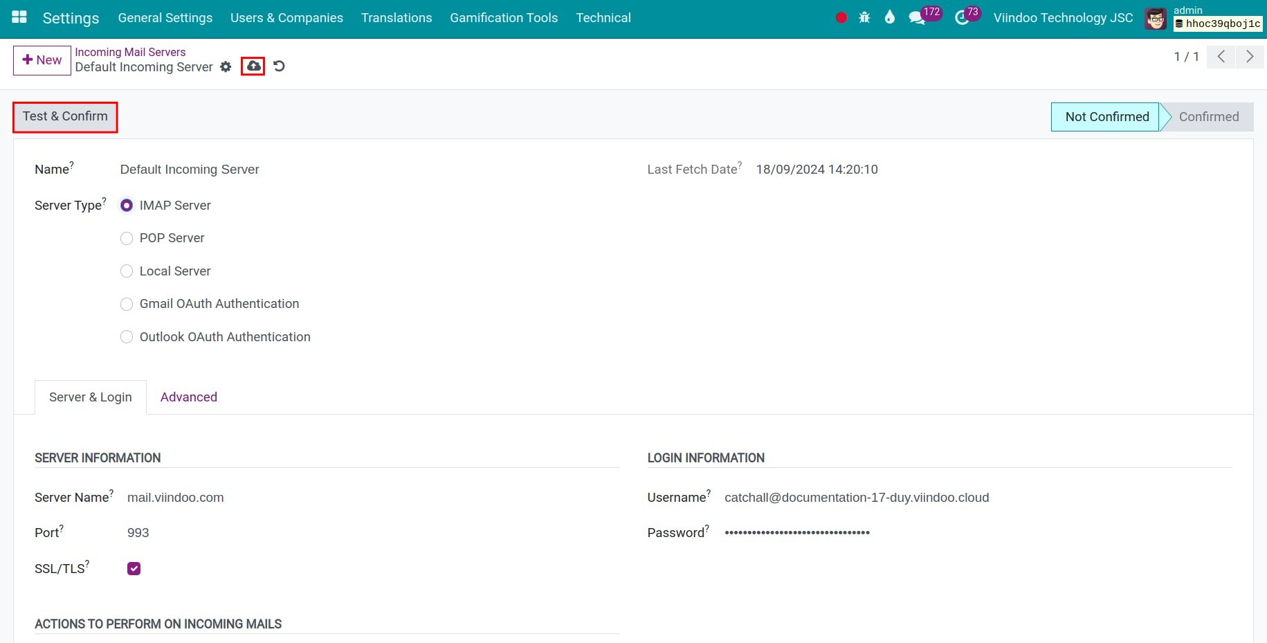Switch to the Advanced tab
Viewport: 1267px width, 643px height.
coord(189,397)
